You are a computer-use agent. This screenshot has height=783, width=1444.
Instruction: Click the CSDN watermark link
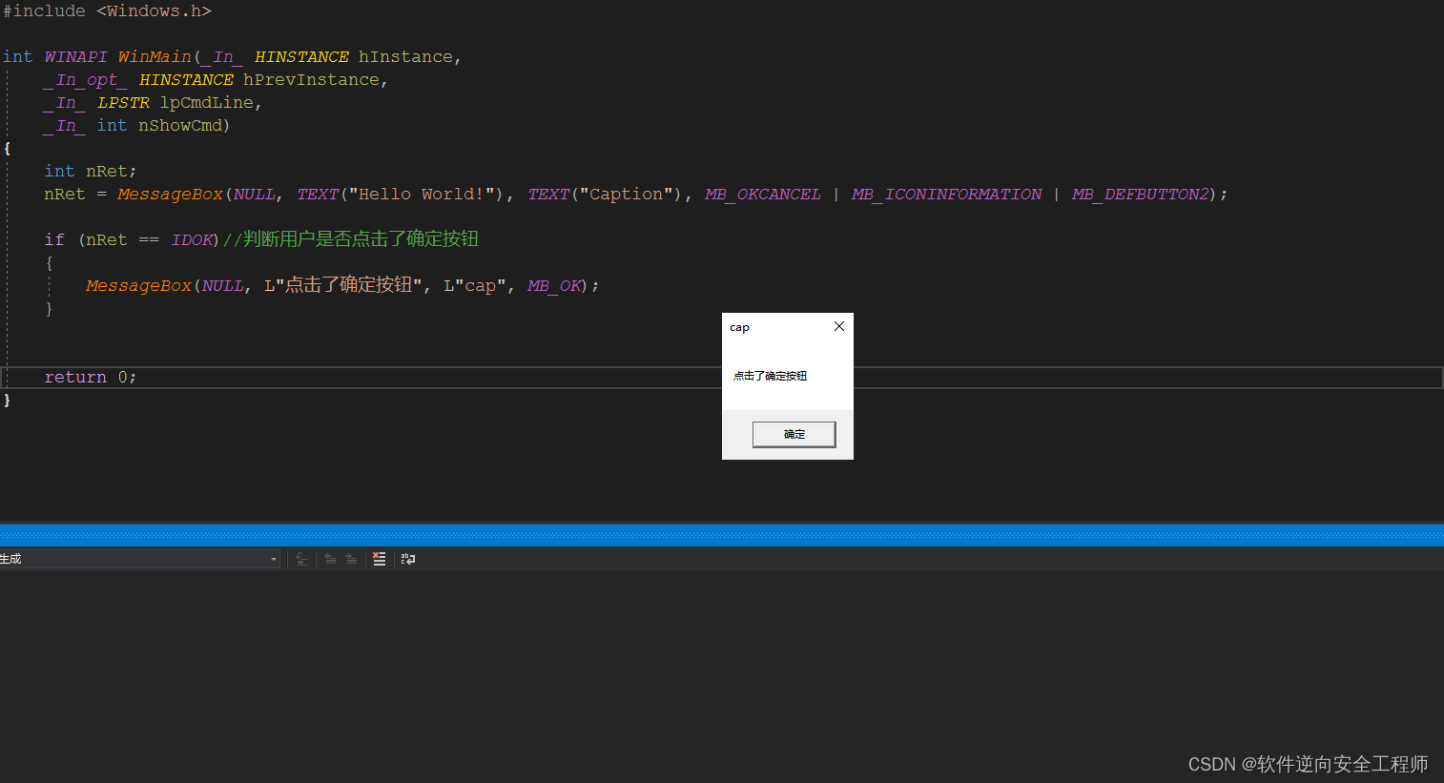[1308, 764]
